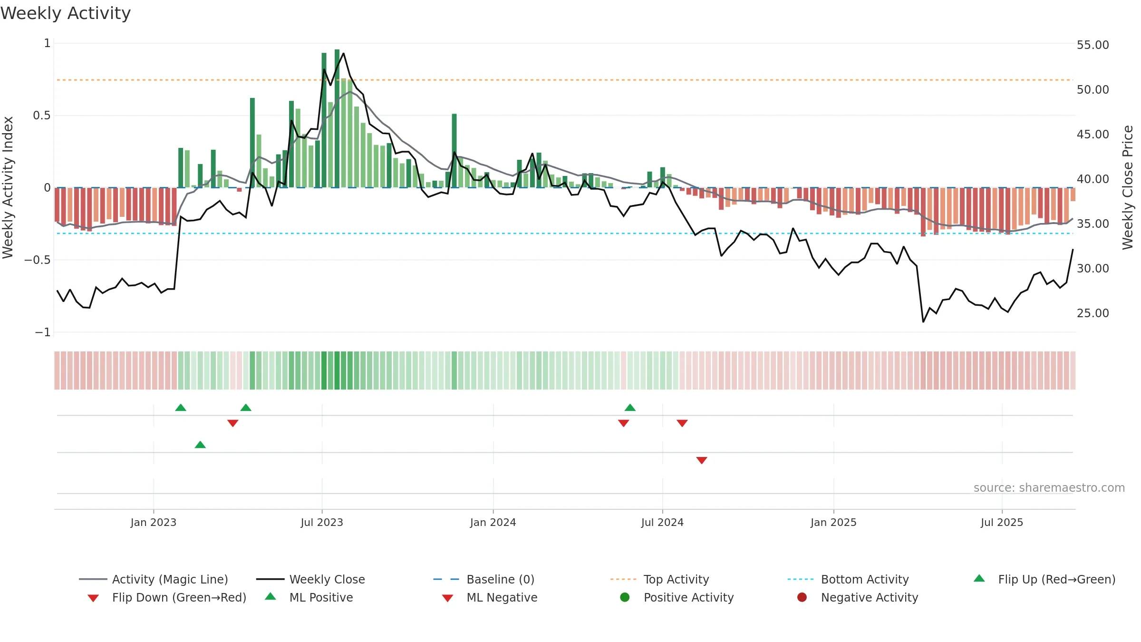Toggle the ML Negative legend entry

tap(490, 597)
